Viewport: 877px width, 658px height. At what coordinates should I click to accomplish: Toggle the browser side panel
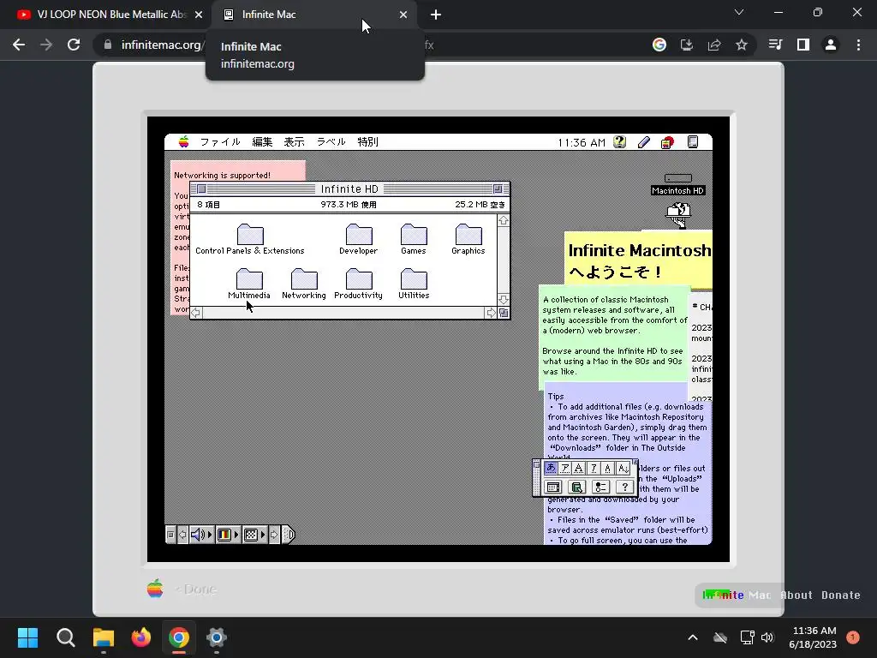pyautogui.click(x=803, y=45)
